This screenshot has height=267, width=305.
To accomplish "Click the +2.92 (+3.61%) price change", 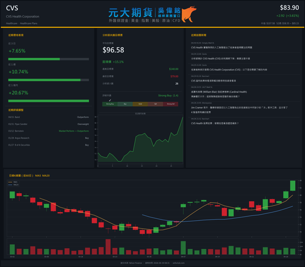I will click(x=287, y=16).
